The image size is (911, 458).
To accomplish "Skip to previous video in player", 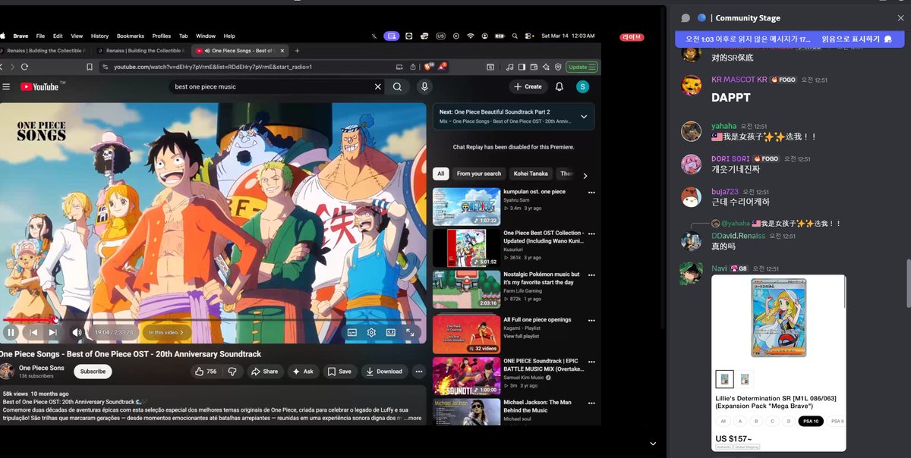I will tap(33, 332).
